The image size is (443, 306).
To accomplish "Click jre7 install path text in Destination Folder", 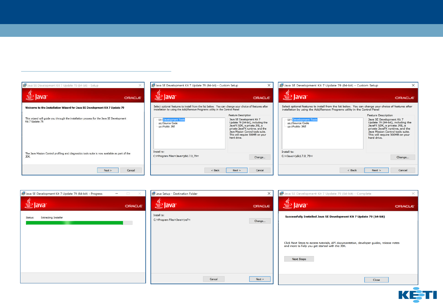I will pos(172,220).
